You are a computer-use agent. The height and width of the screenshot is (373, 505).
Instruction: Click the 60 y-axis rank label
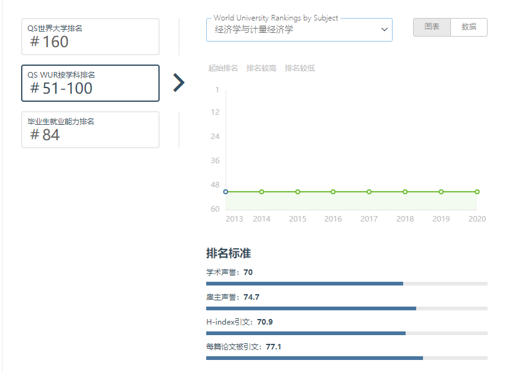215,209
